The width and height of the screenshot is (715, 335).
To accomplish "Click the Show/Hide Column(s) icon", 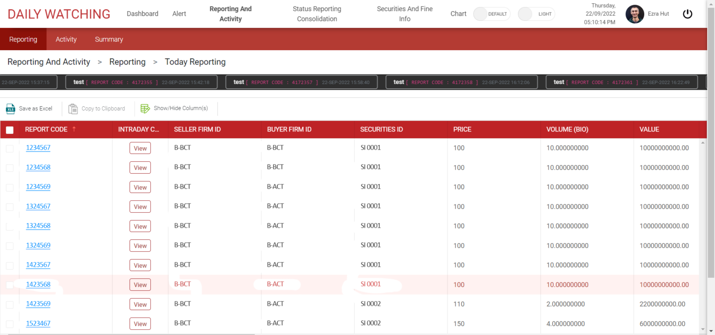I will 145,109.
